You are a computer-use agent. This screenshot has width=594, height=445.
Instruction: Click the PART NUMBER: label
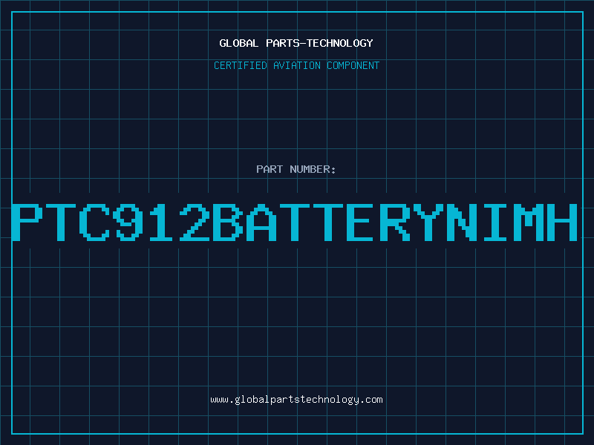[296, 169]
